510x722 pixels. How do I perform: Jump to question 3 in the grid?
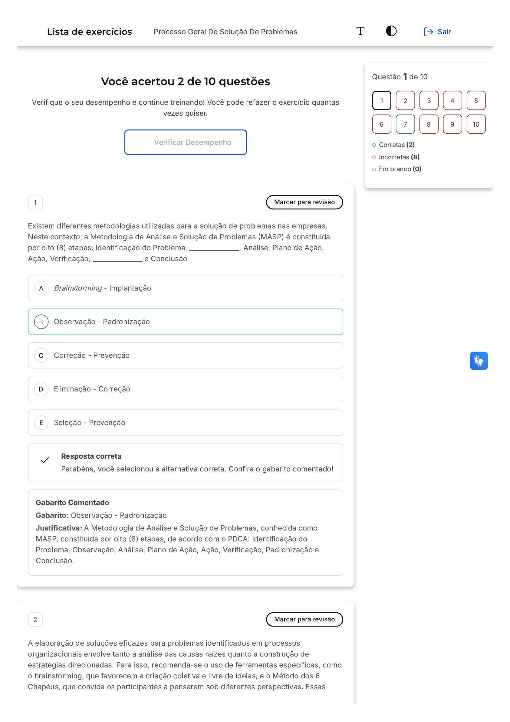point(429,101)
